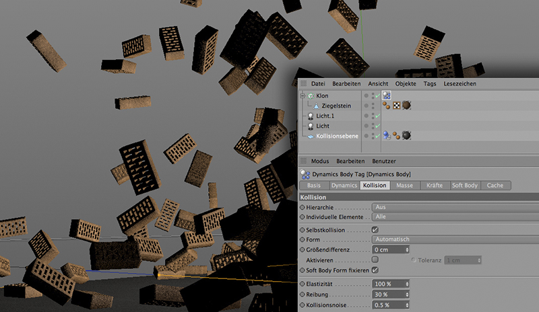Click the Dynamics Body tag on Klon
The height and width of the screenshot is (312, 539).
(x=387, y=96)
